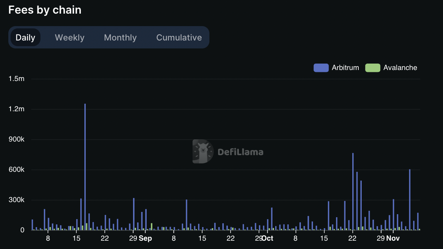Click the 900k y-axis label

click(x=16, y=139)
